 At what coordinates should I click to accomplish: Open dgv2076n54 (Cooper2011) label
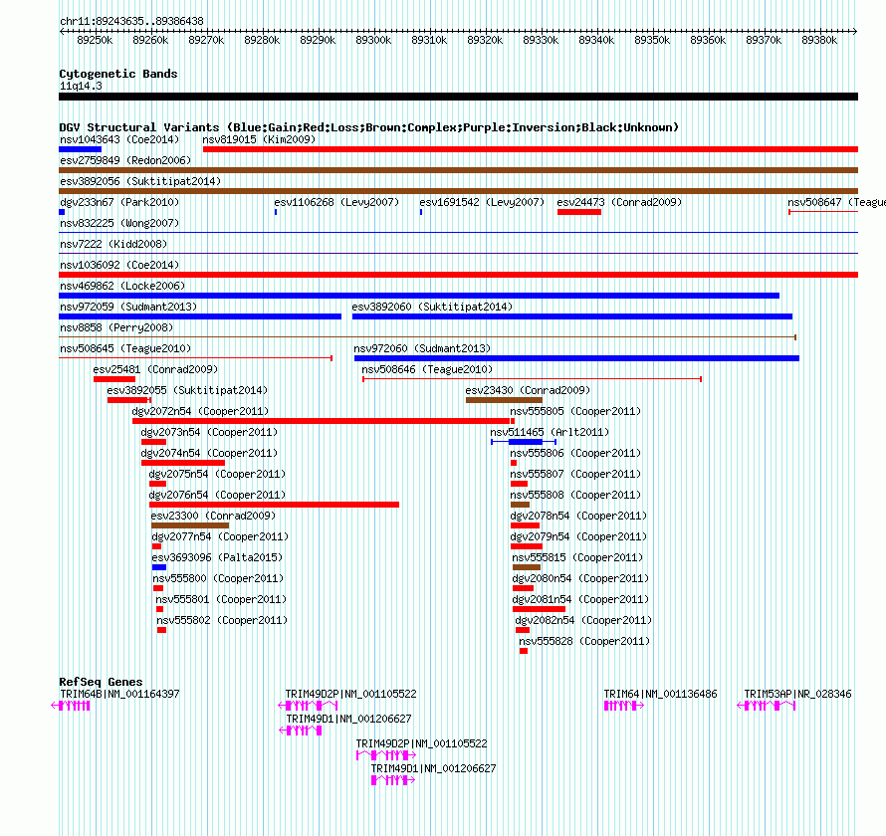click(218, 495)
